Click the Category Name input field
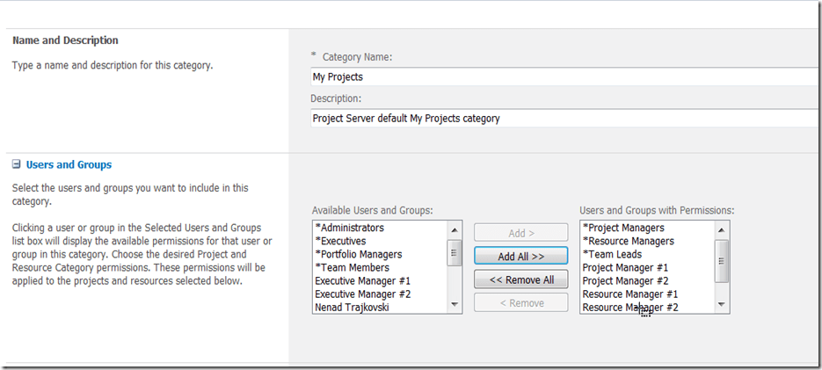This screenshot has width=822, height=370. pos(563,77)
